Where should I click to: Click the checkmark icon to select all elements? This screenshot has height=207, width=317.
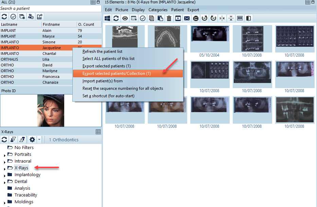point(143,18)
